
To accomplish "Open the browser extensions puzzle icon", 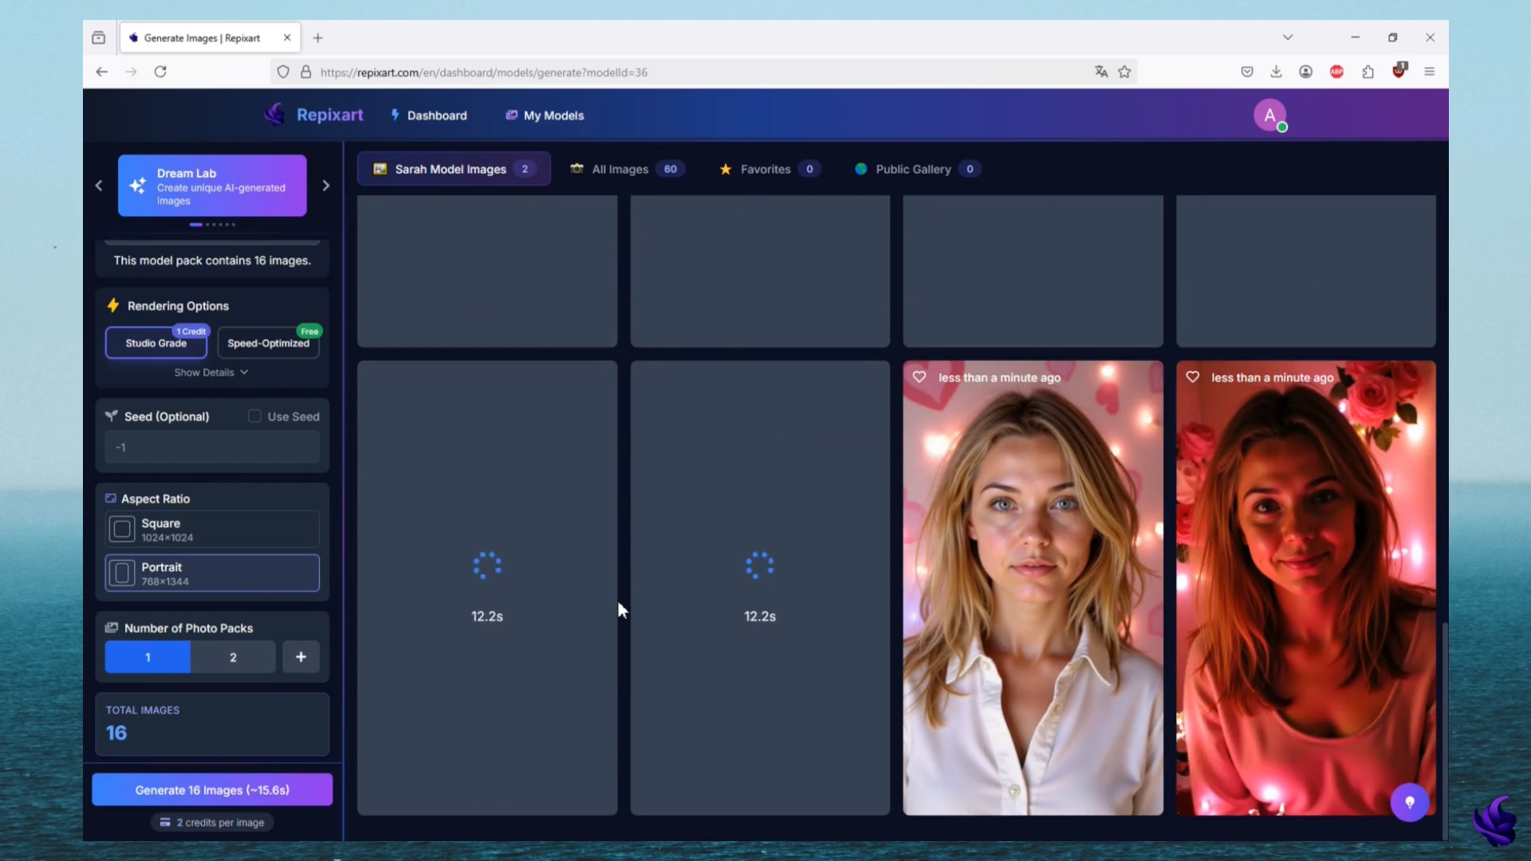I will point(1368,72).
